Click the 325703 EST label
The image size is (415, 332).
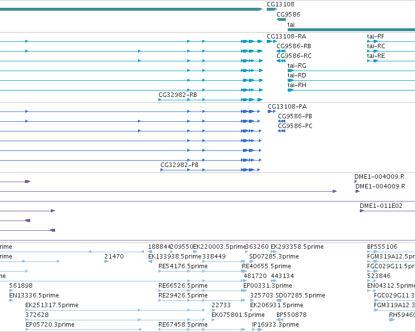(x=261, y=296)
